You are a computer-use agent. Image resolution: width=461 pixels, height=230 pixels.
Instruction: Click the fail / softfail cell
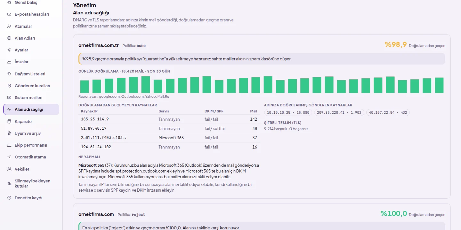click(x=215, y=128)
